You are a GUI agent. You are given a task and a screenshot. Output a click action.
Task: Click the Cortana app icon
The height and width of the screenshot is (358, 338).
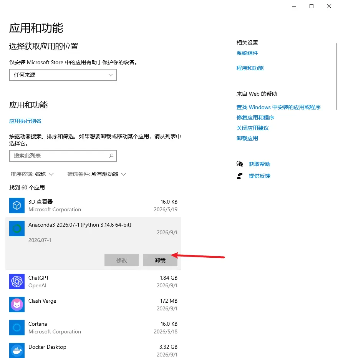pyautogui.click(x=17, y=328)
